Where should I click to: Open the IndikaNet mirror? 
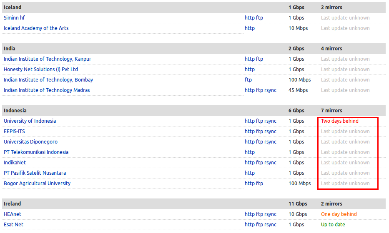15,163
